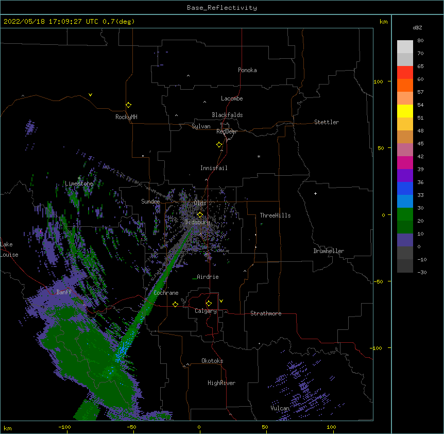Click the bright green 20 dBZ legend swatch

coord(405,214)
